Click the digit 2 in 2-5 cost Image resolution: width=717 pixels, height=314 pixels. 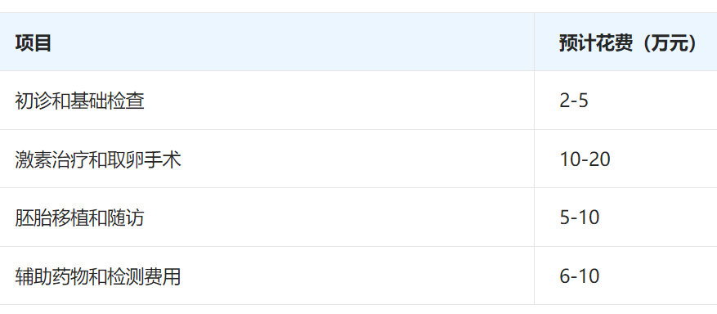coord(565,101)
